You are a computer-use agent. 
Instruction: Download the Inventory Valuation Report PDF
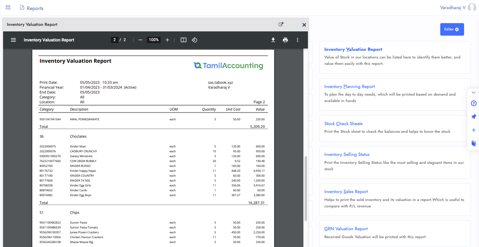(273, 40)
